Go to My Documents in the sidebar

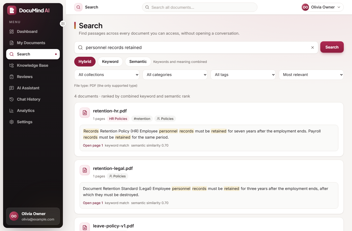tap(33, 43)
